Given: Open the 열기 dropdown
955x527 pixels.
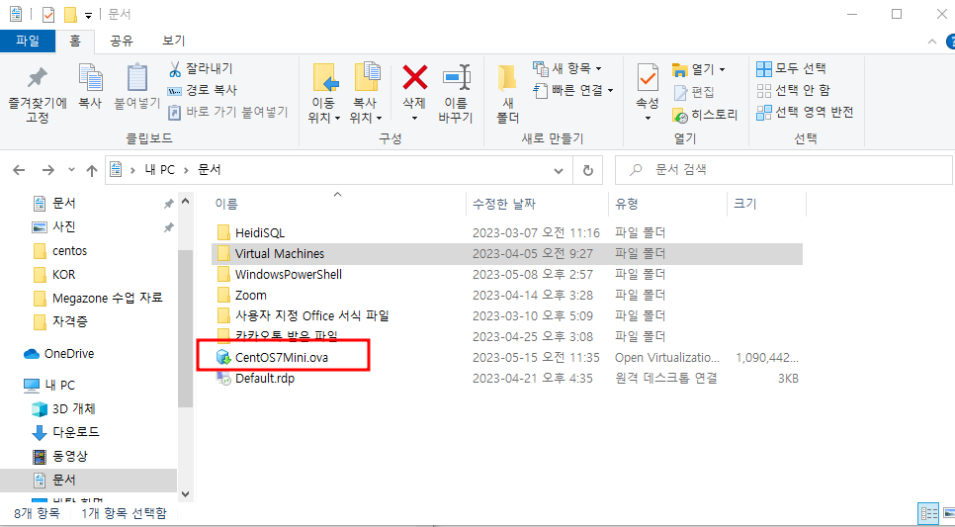Looking at the screenshot, I should [x=699, y=69].
